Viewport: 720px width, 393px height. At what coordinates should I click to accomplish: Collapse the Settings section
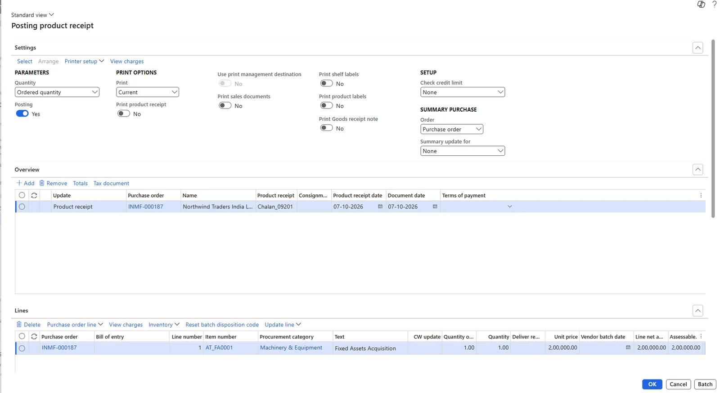pyautogui.click(x=698, y=48)
